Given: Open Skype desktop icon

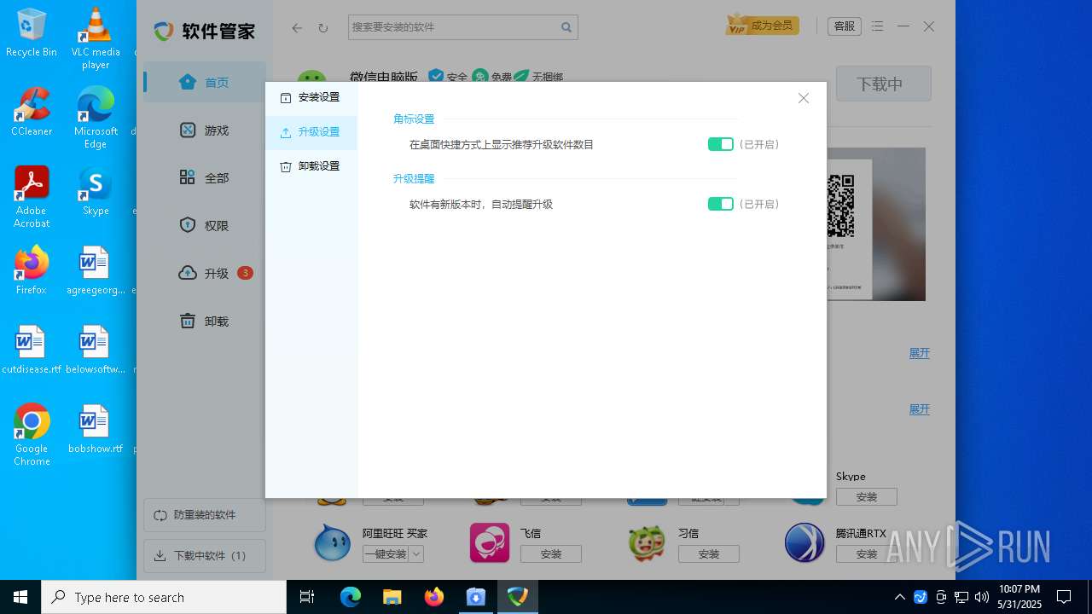Looking at the screenshot, I should click(96, 191).
